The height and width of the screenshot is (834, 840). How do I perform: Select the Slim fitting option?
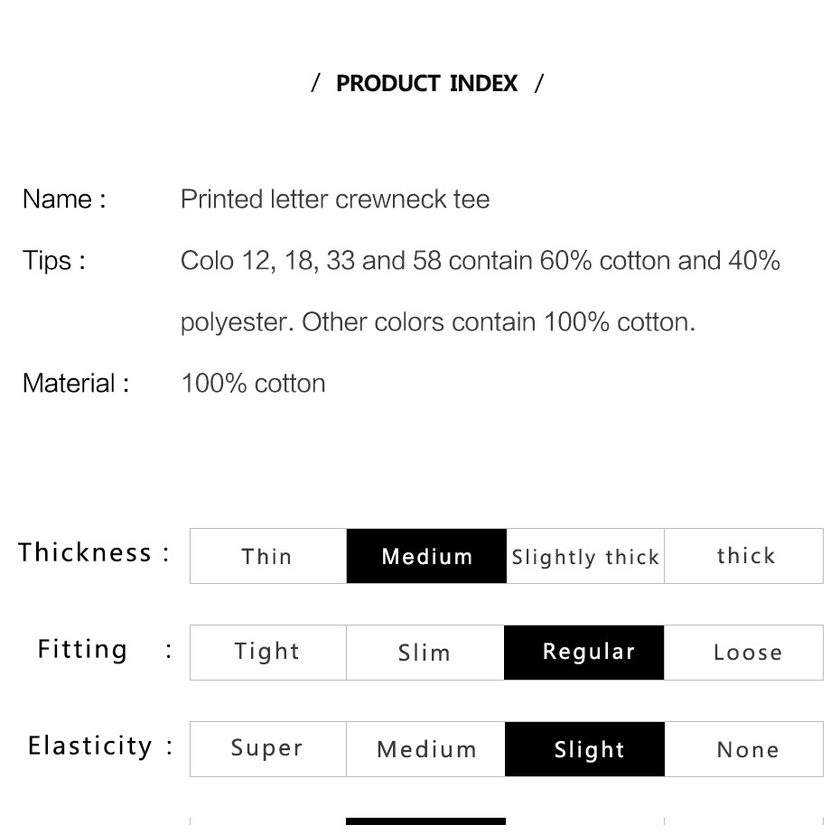click(425, 652)
